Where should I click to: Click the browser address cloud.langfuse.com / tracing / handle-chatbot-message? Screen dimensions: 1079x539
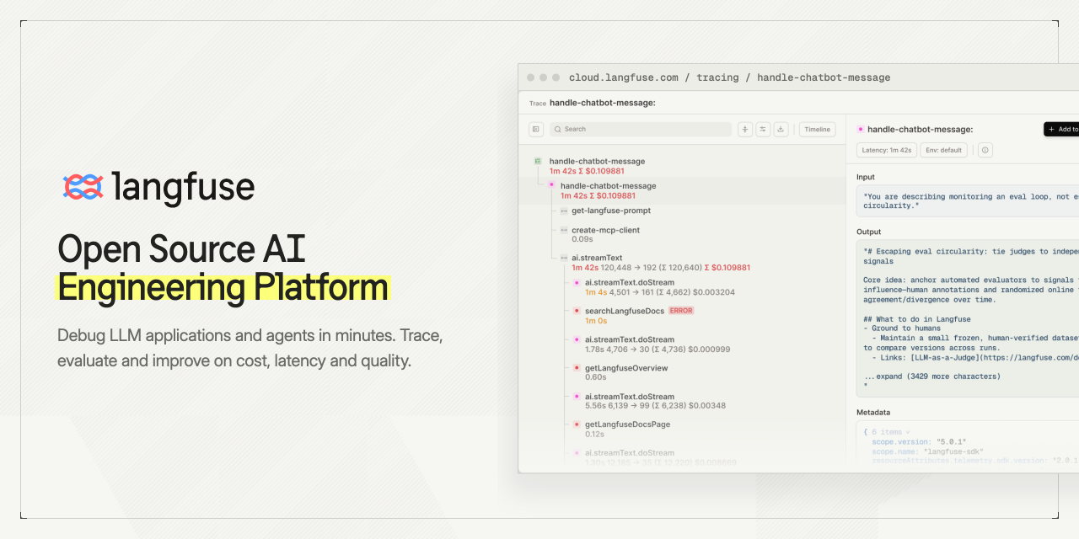click(x=729, y=77)
